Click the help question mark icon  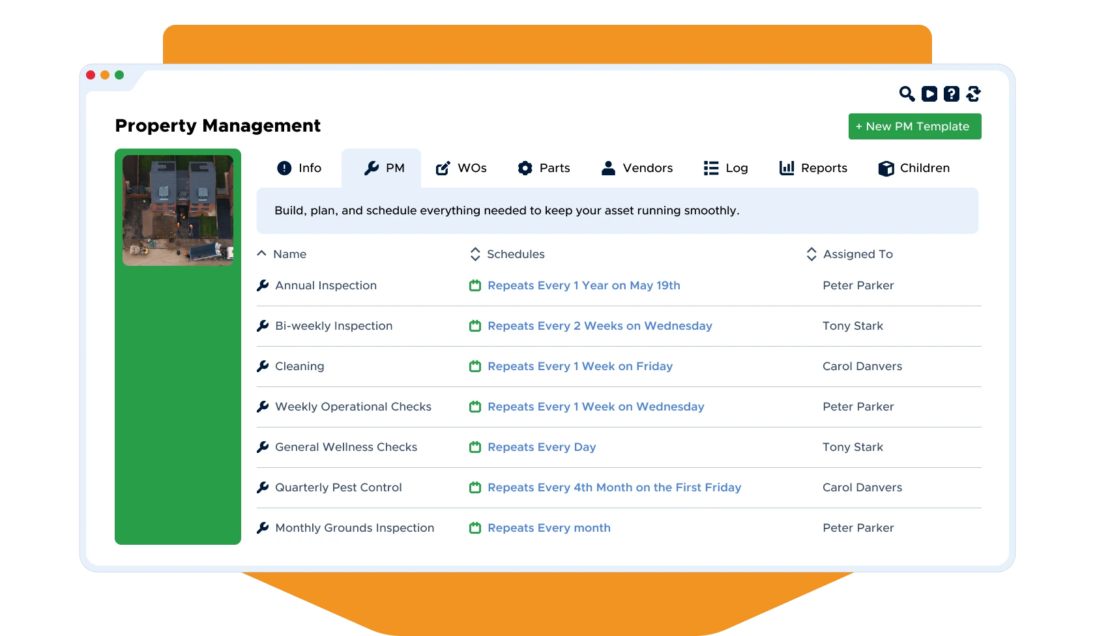coord(952,94)
